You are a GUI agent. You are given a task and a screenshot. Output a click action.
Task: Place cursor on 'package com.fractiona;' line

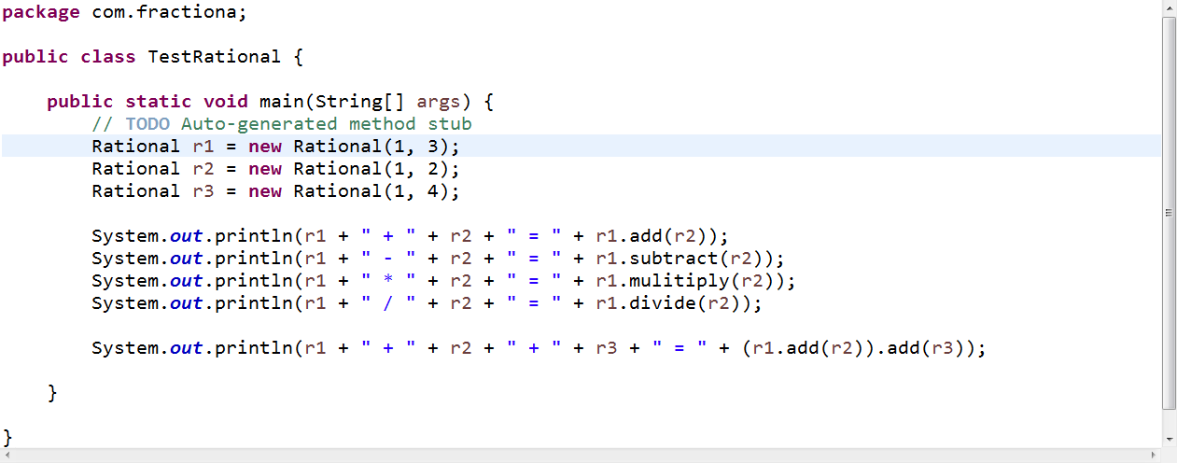click(x=125, y=12)
